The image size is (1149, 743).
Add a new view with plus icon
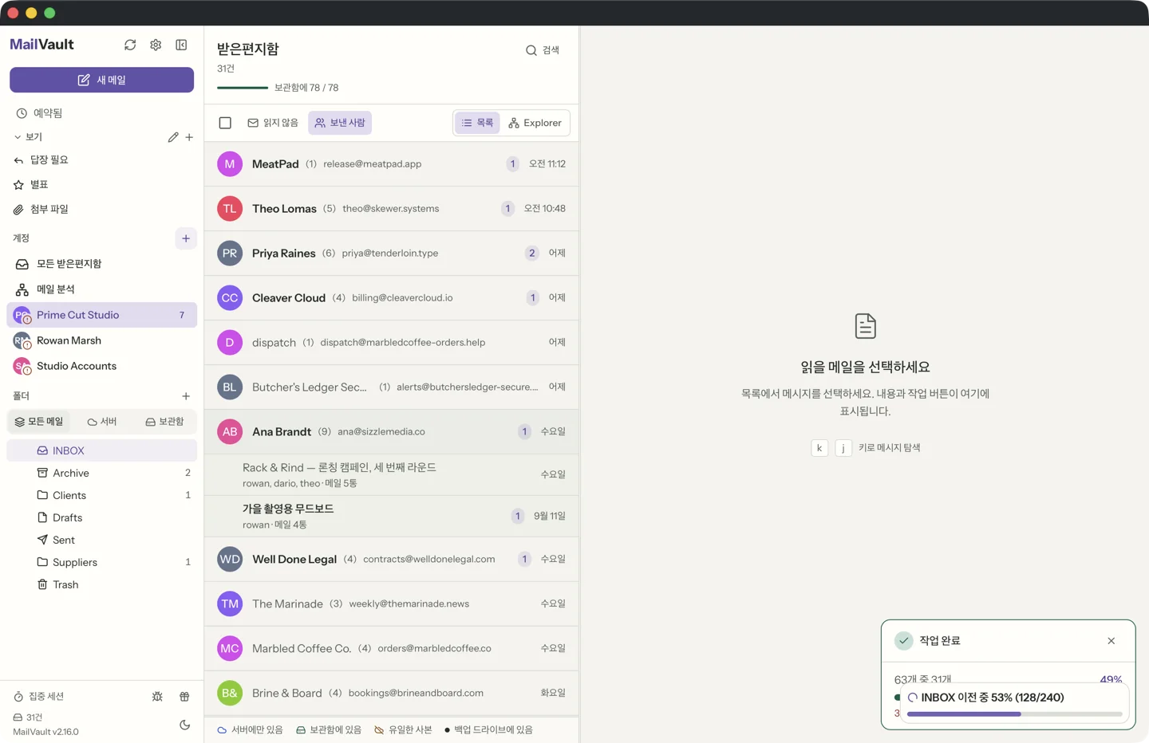pos(189,137)
